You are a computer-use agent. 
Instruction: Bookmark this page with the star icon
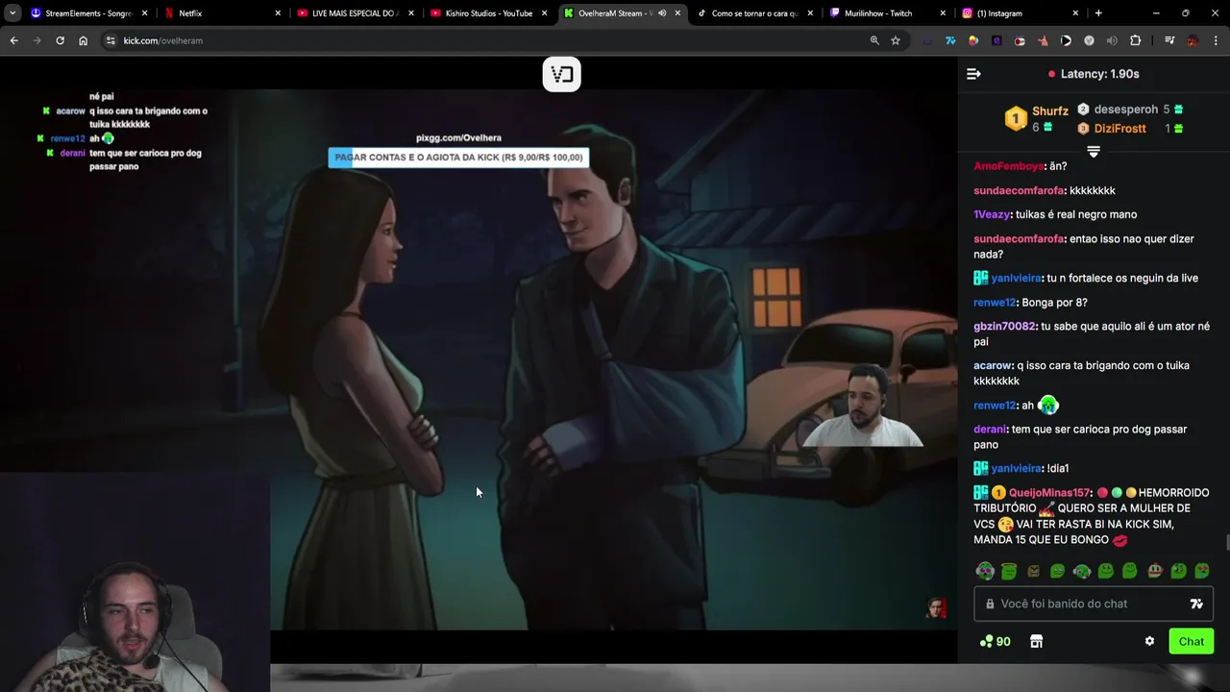click(896, 40)
